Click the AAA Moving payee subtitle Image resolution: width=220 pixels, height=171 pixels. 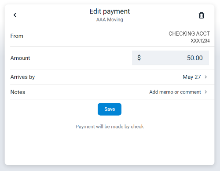pyautogui.click(x=110, y=19)
